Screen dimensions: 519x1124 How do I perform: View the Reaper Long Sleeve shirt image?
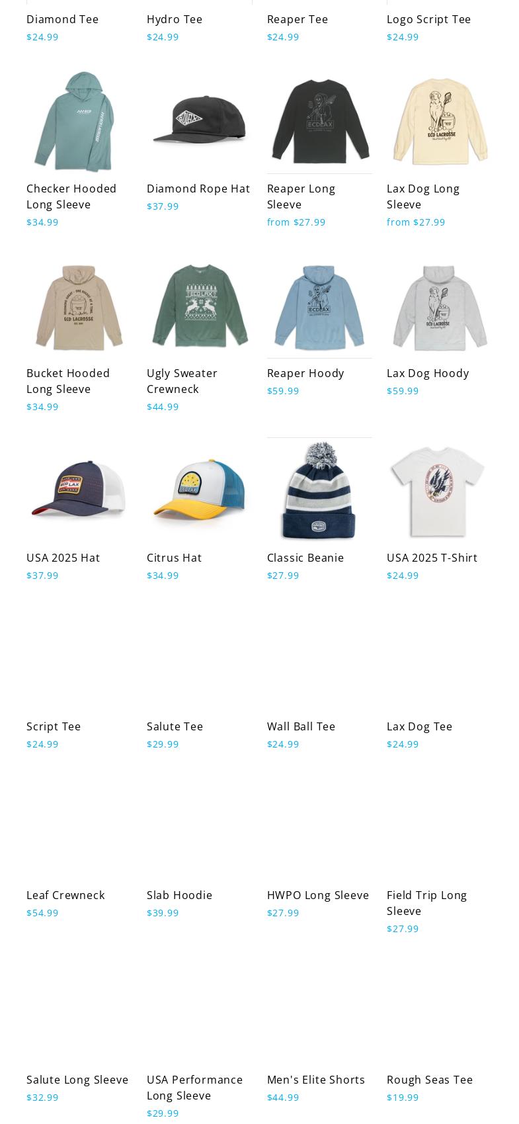tap(319, 121)
